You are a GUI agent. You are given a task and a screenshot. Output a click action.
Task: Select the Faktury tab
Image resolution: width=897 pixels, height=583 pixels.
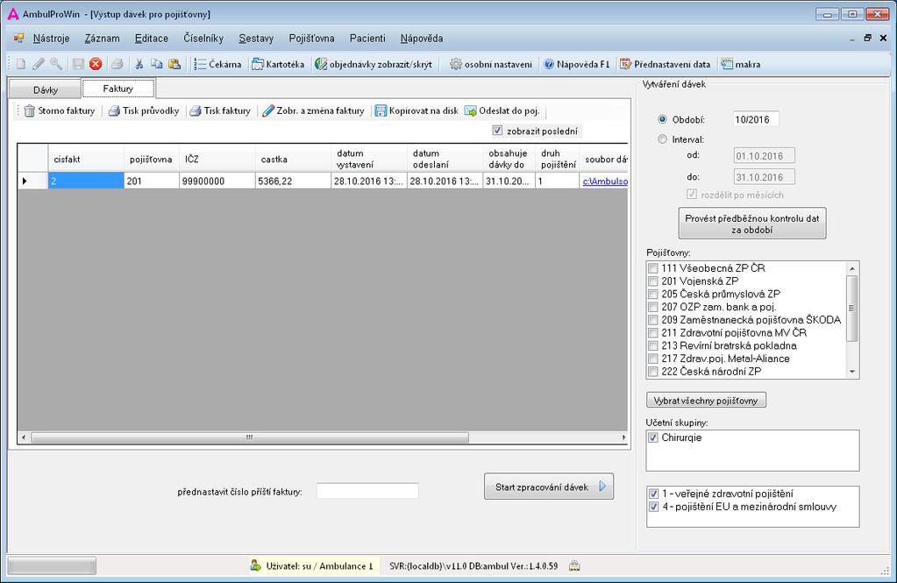(117, 89)
